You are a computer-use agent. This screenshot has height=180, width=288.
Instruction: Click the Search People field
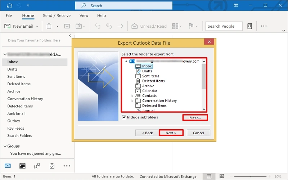pyautogui.click(x=224, y=26)
